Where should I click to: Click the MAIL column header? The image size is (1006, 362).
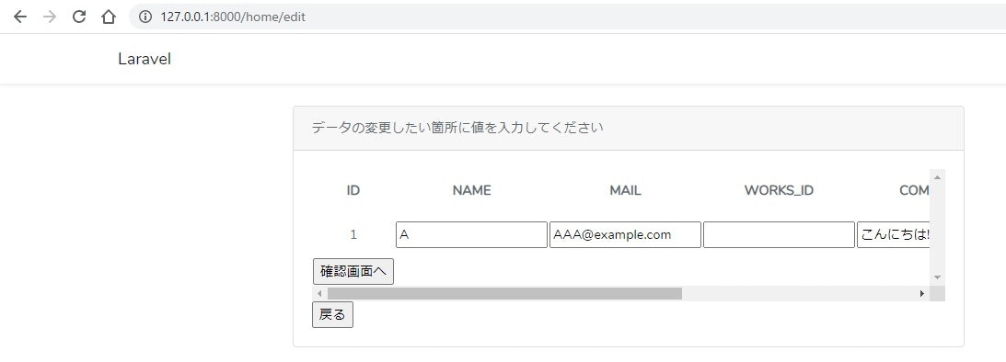point(625,190)
